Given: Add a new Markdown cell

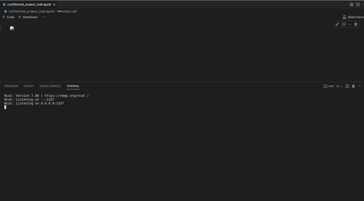Looking at the screenshot, I should point(28,17).
